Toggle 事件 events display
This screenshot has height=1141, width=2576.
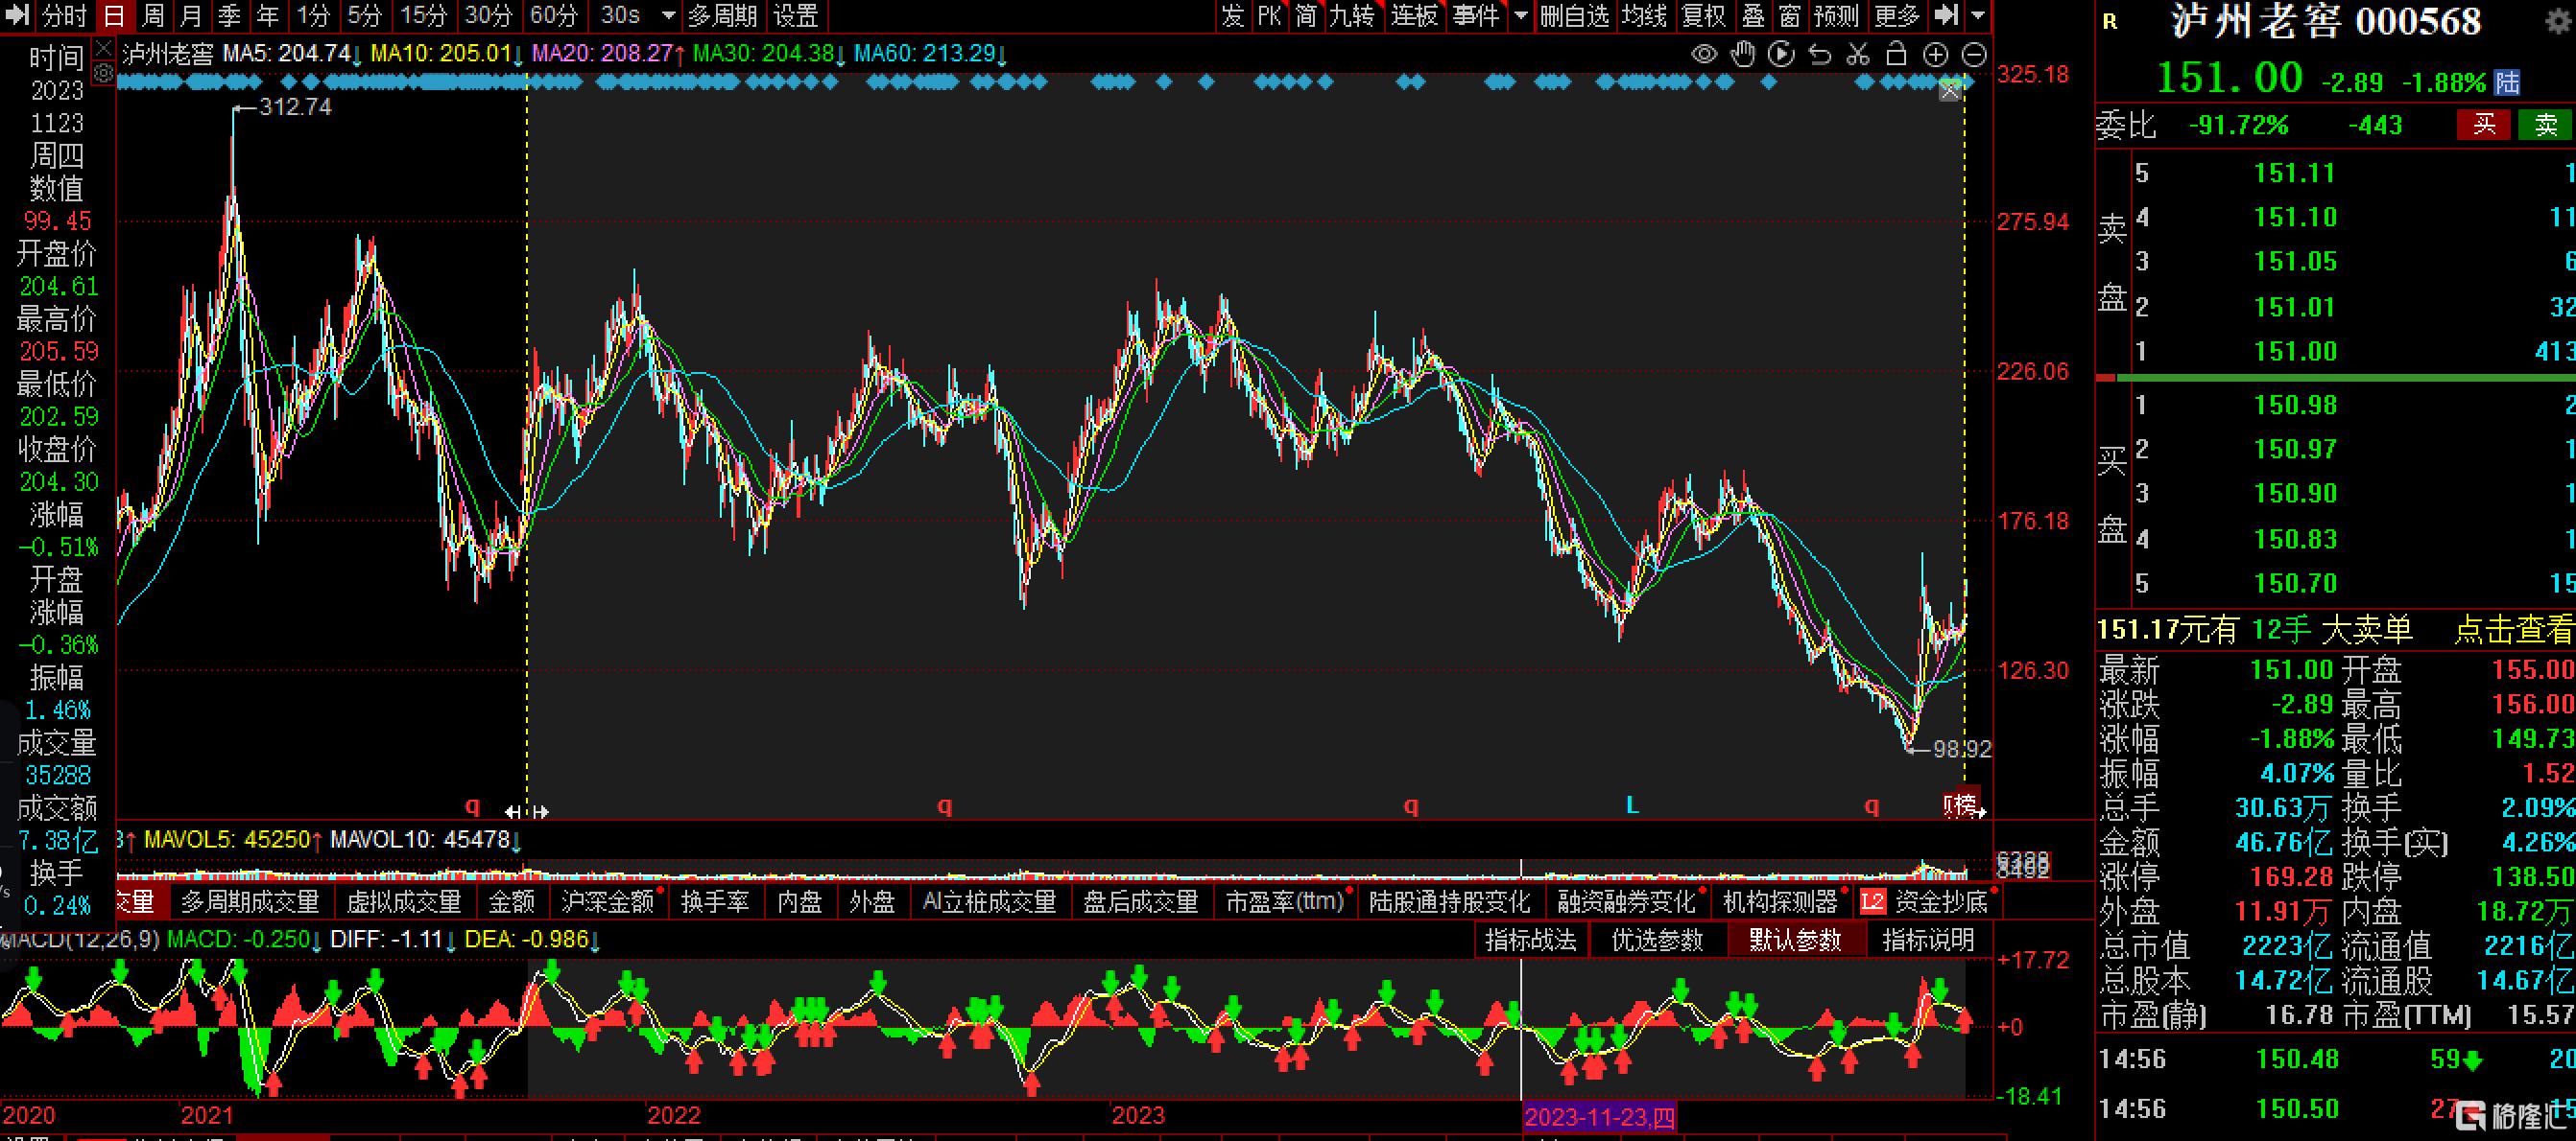coord(1476,15)
